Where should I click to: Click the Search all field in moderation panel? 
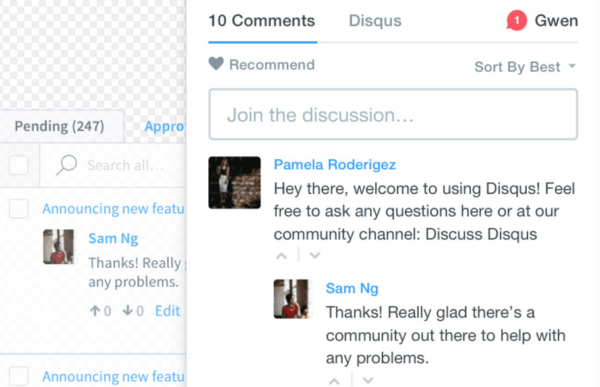tap(125, 165)
